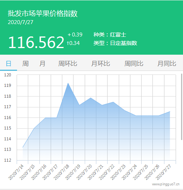
Task: Select the 日 daily tab
Action: (x=9, y=64)
